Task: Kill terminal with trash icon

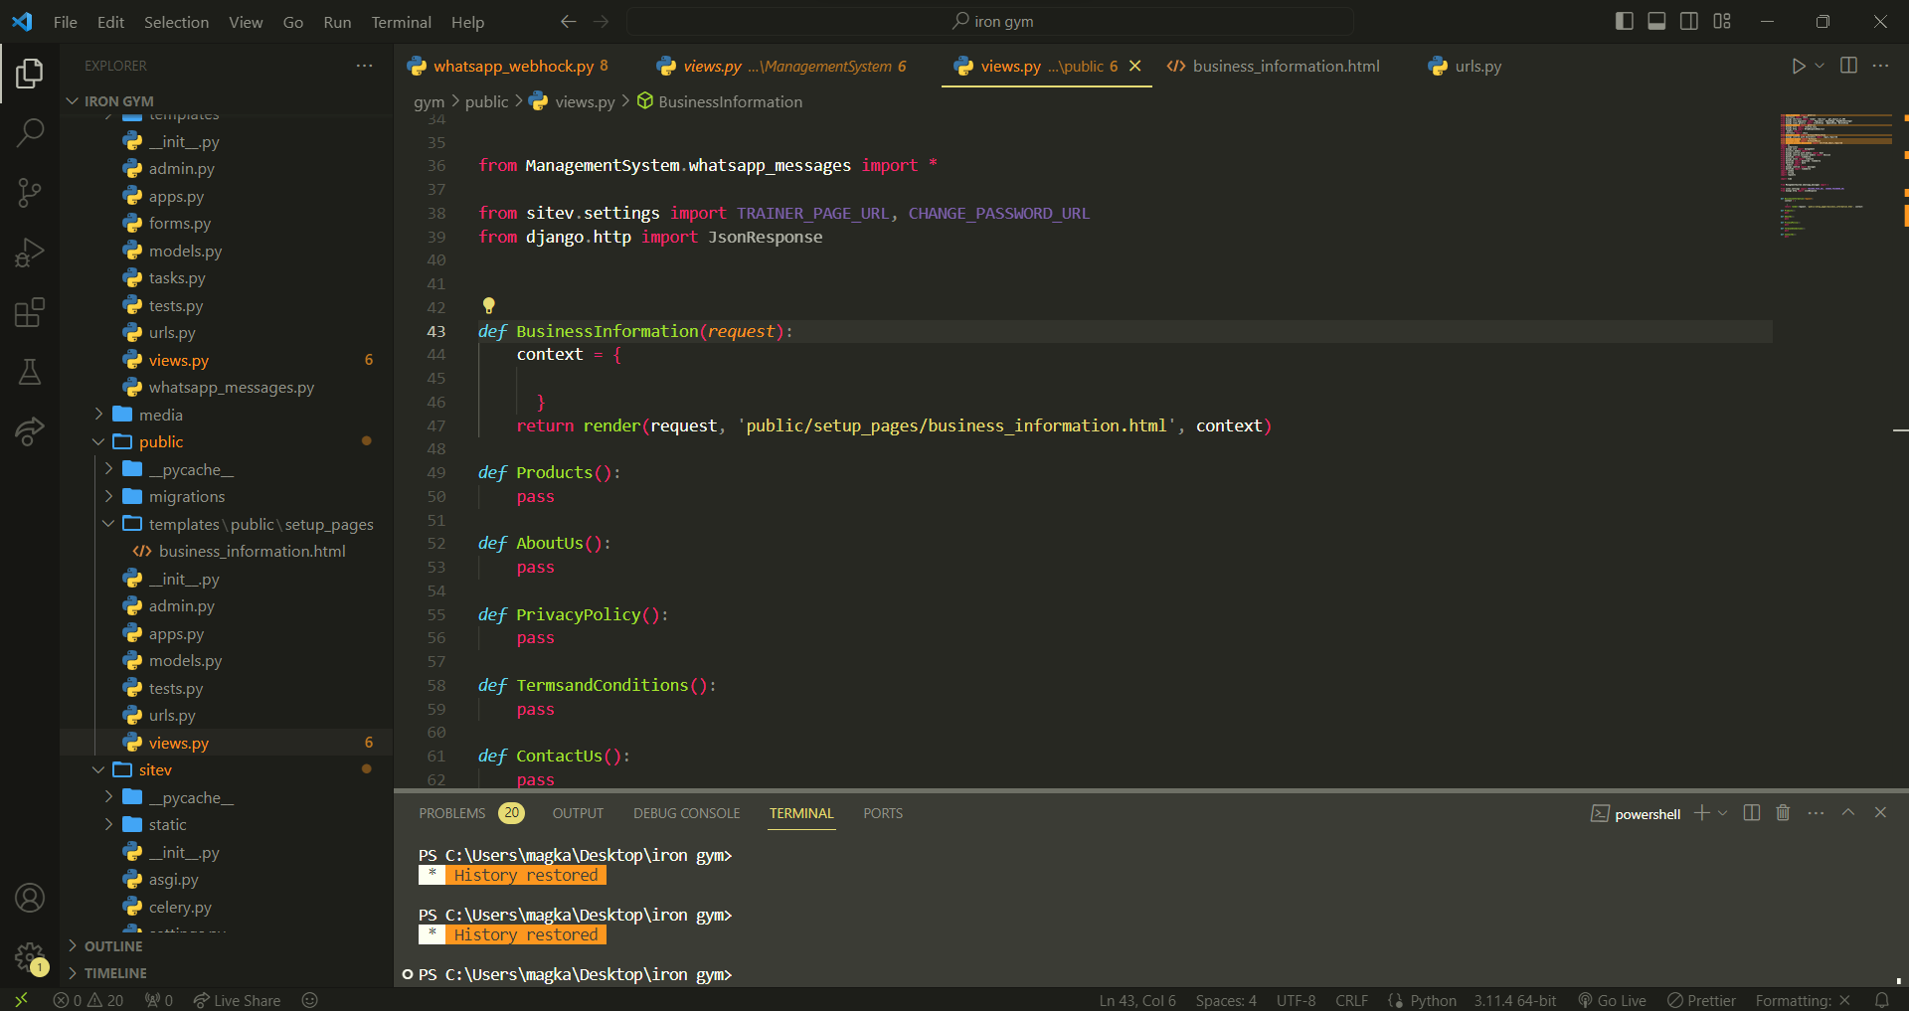Action: pyautogui.click(x=1783, y=813)
